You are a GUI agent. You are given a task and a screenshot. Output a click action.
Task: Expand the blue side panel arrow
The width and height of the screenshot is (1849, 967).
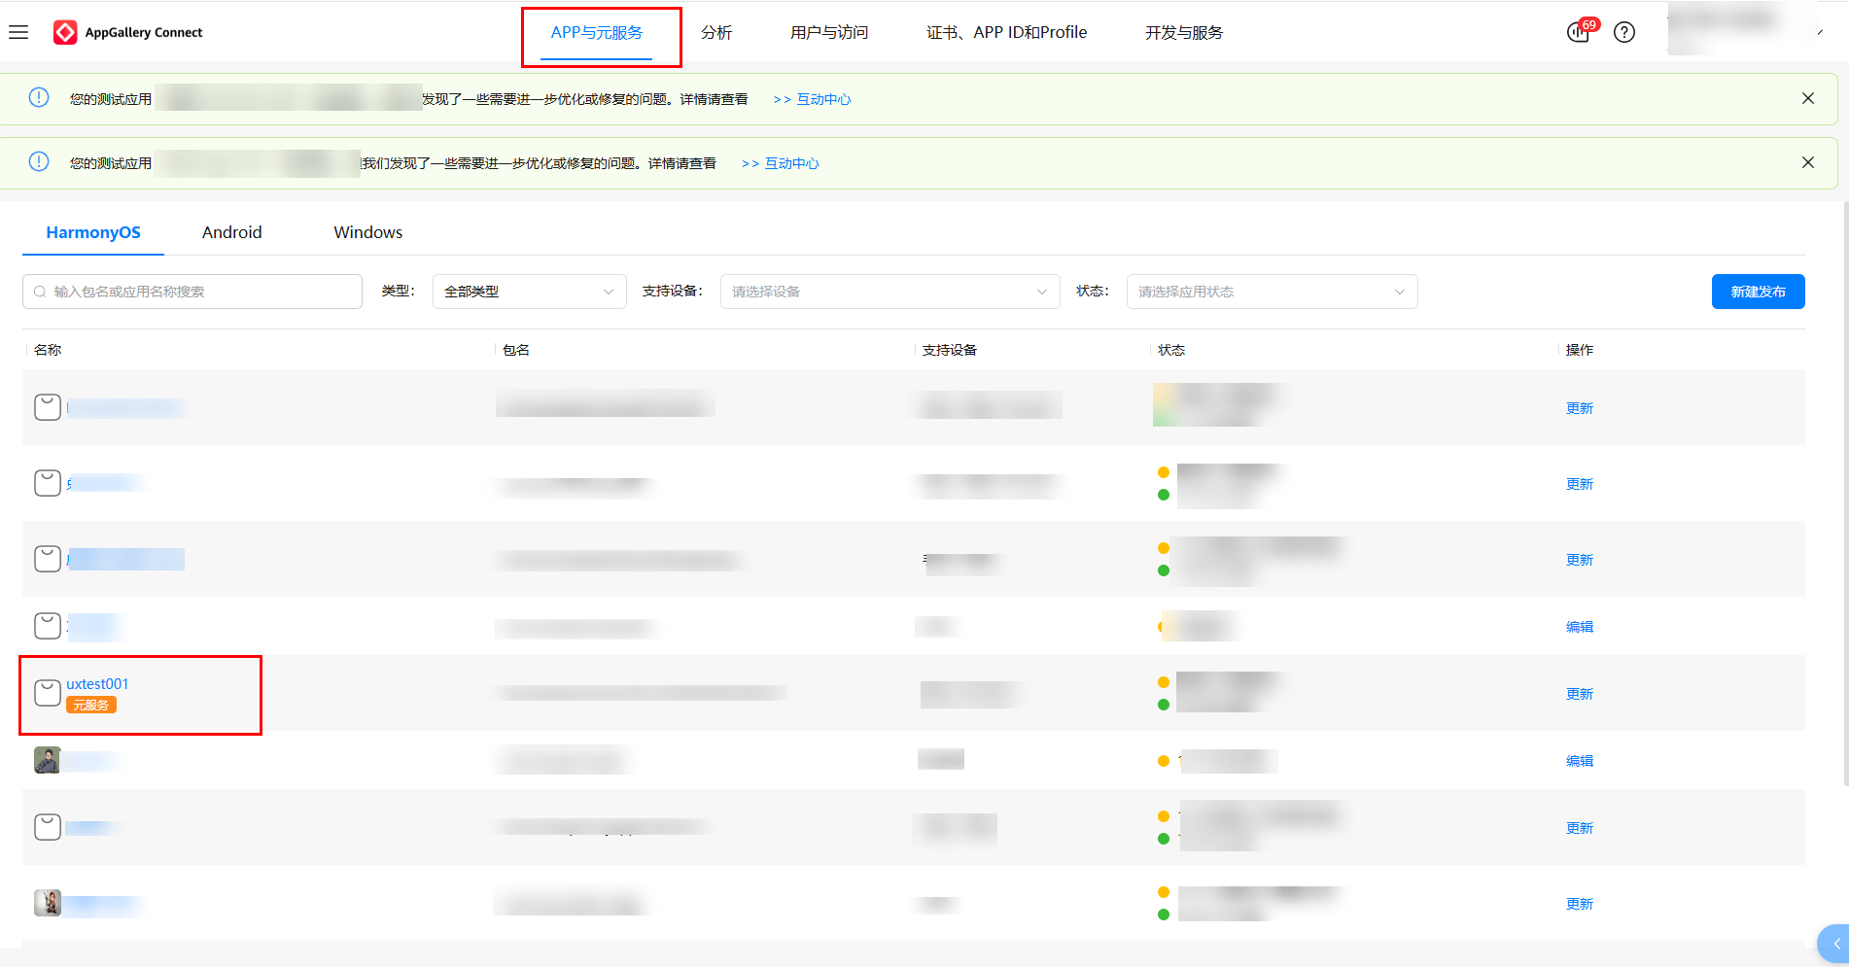pos(1835,944)
